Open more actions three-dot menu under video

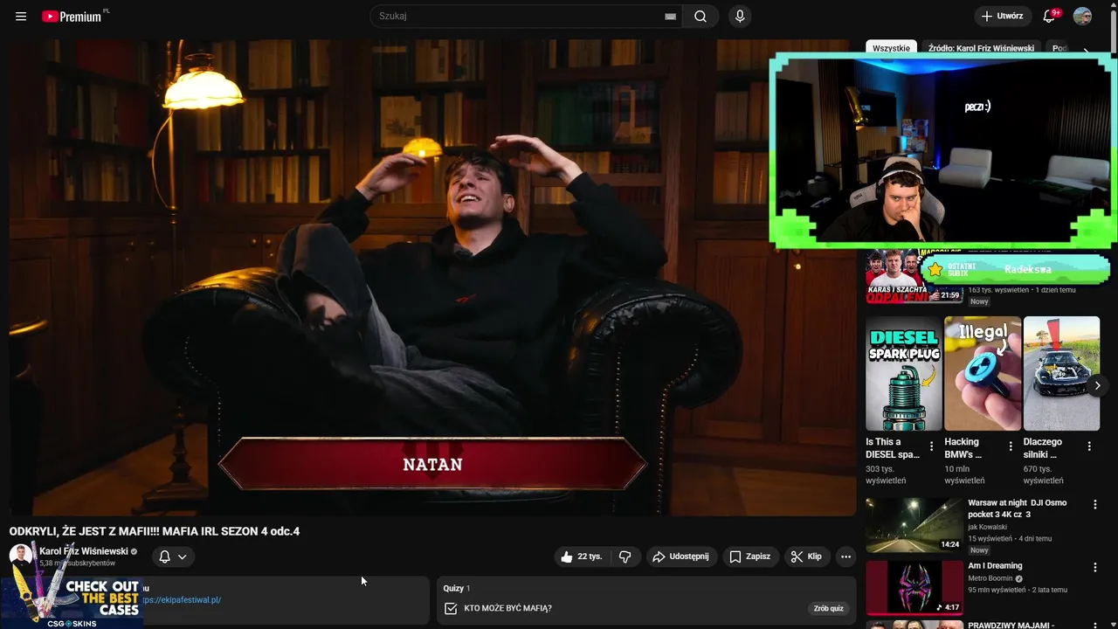pyautogui.click(x=845, y=556)
